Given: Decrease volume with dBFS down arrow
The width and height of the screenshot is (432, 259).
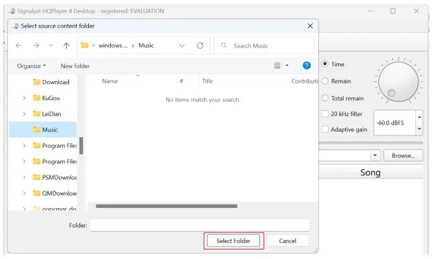Looking at the screenshot, I should click(420, 129).
